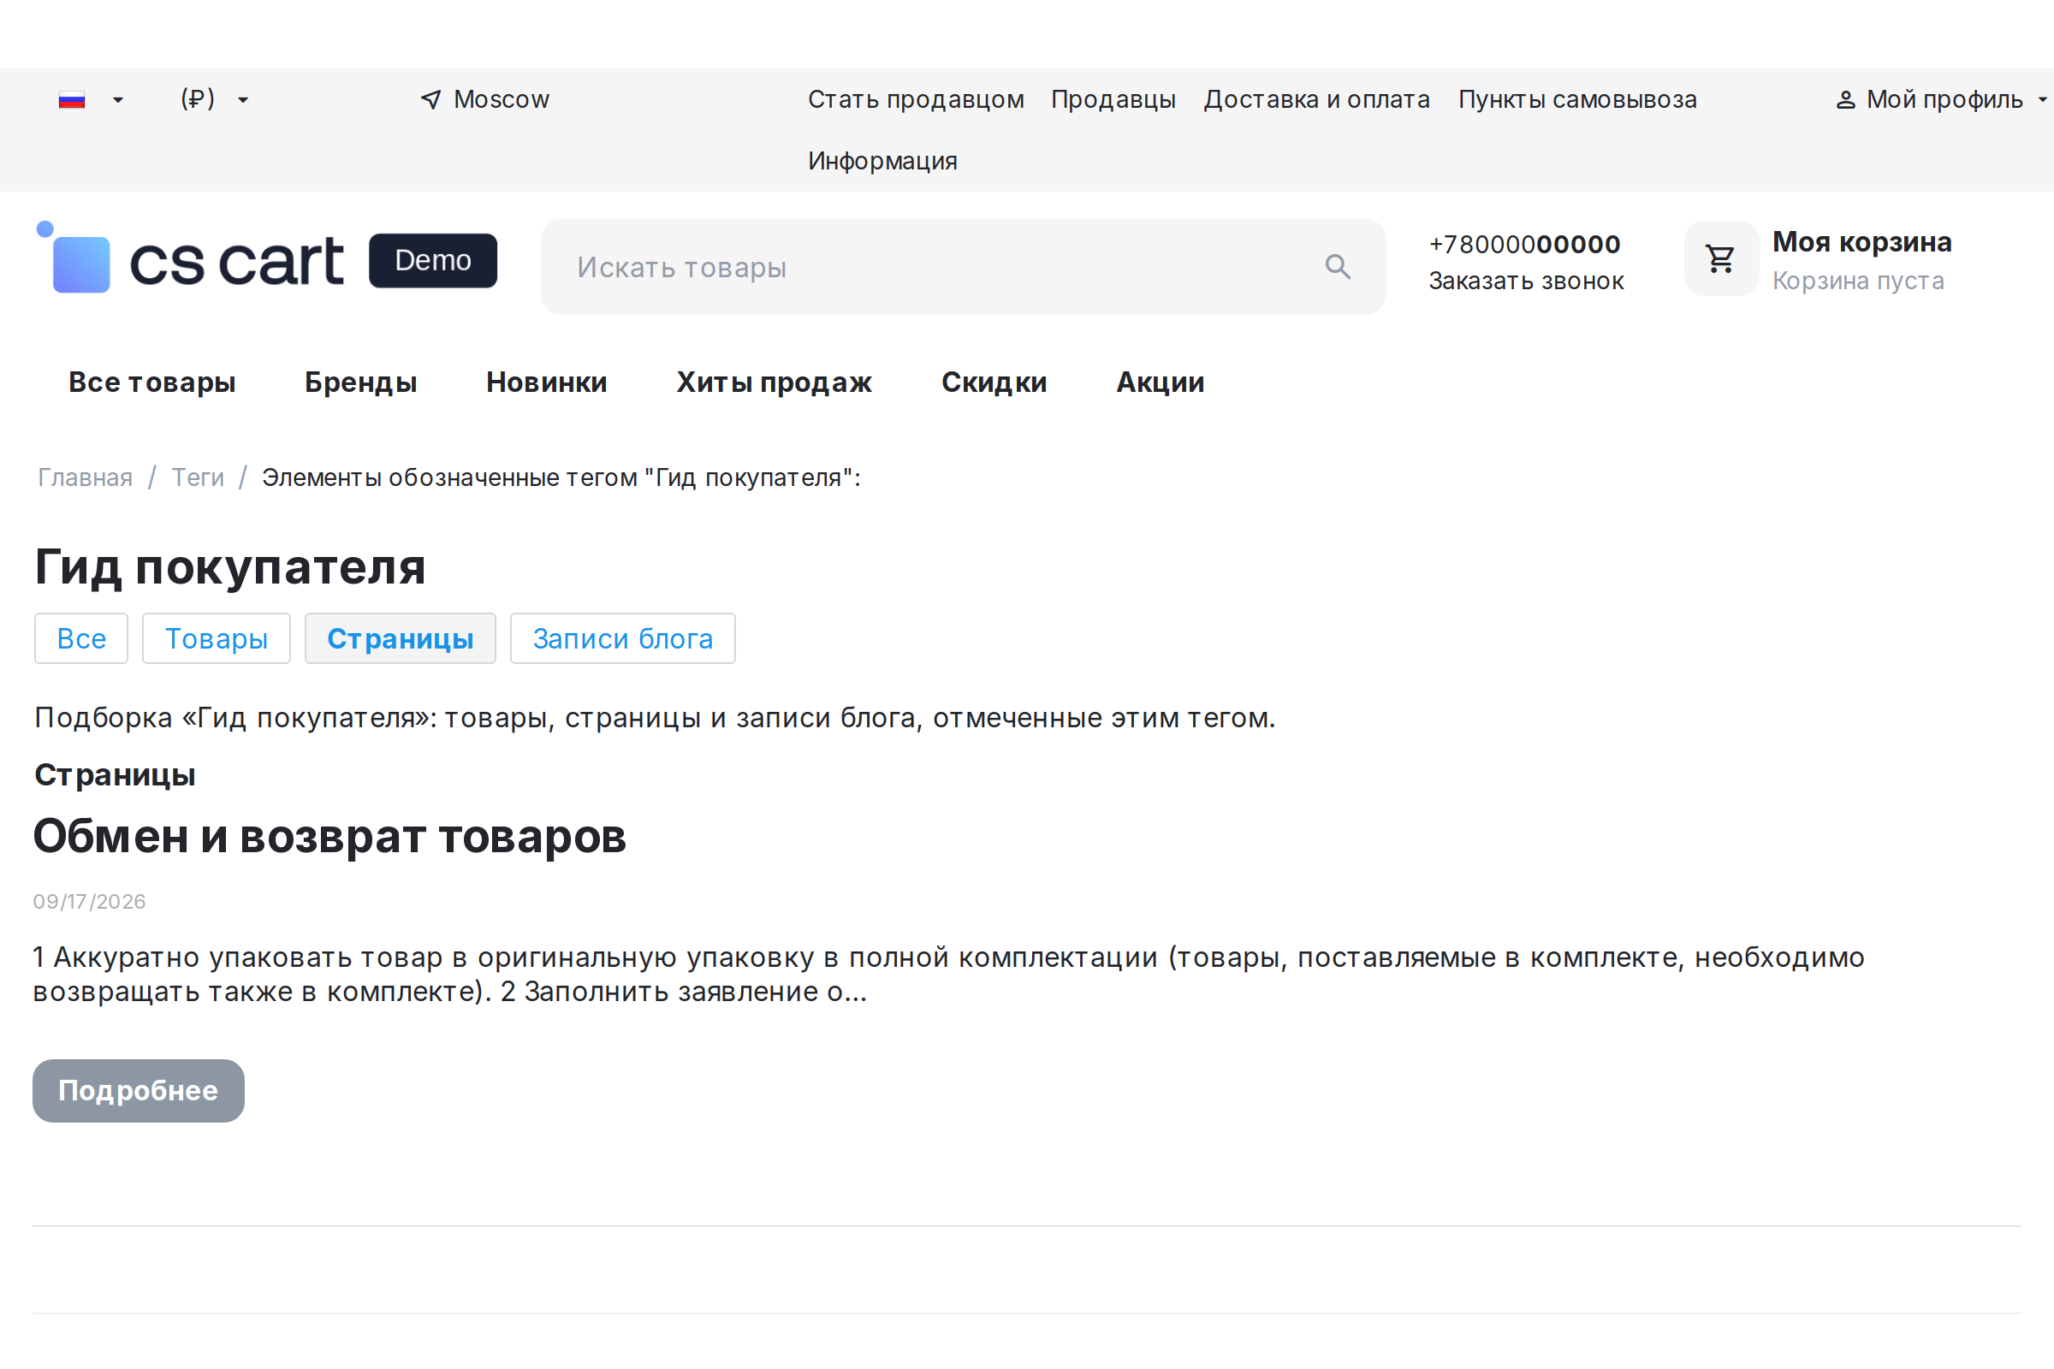
Task: Open the ruble currency dropdown
Action: click(215, 99)
